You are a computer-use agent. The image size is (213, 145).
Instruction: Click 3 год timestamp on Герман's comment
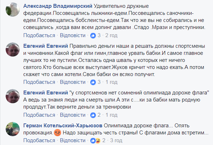116,140
